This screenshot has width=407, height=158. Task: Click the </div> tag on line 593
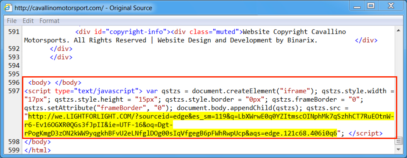61,57
